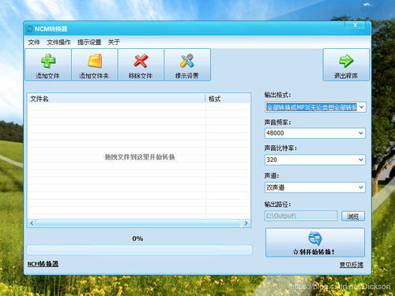
Task: Click the file list right scroll arrow
Action: pos(246,223)
